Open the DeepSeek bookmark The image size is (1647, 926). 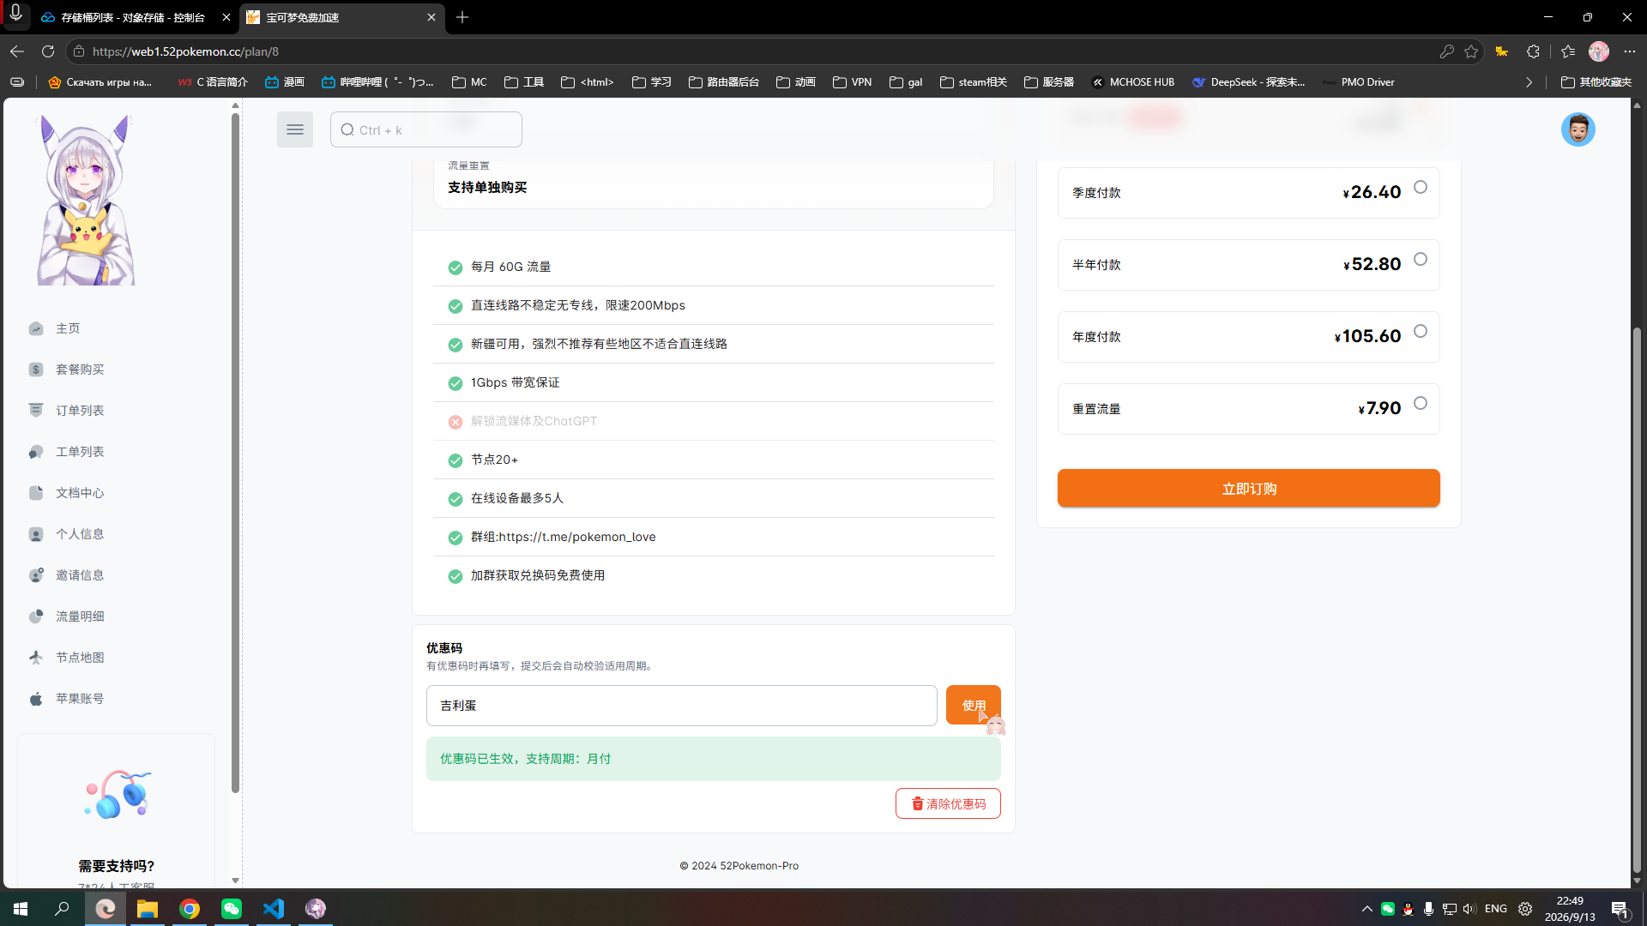1249,82
